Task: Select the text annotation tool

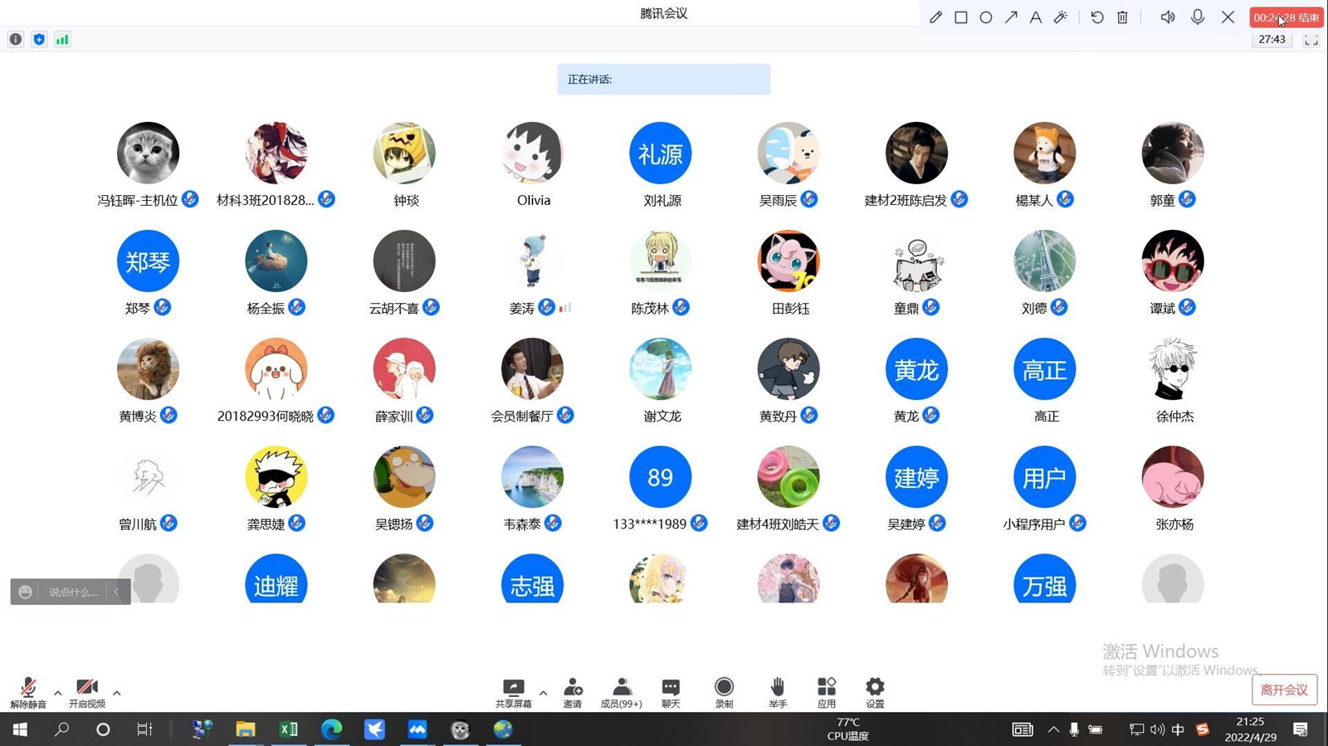Action: click(1035, 17)
